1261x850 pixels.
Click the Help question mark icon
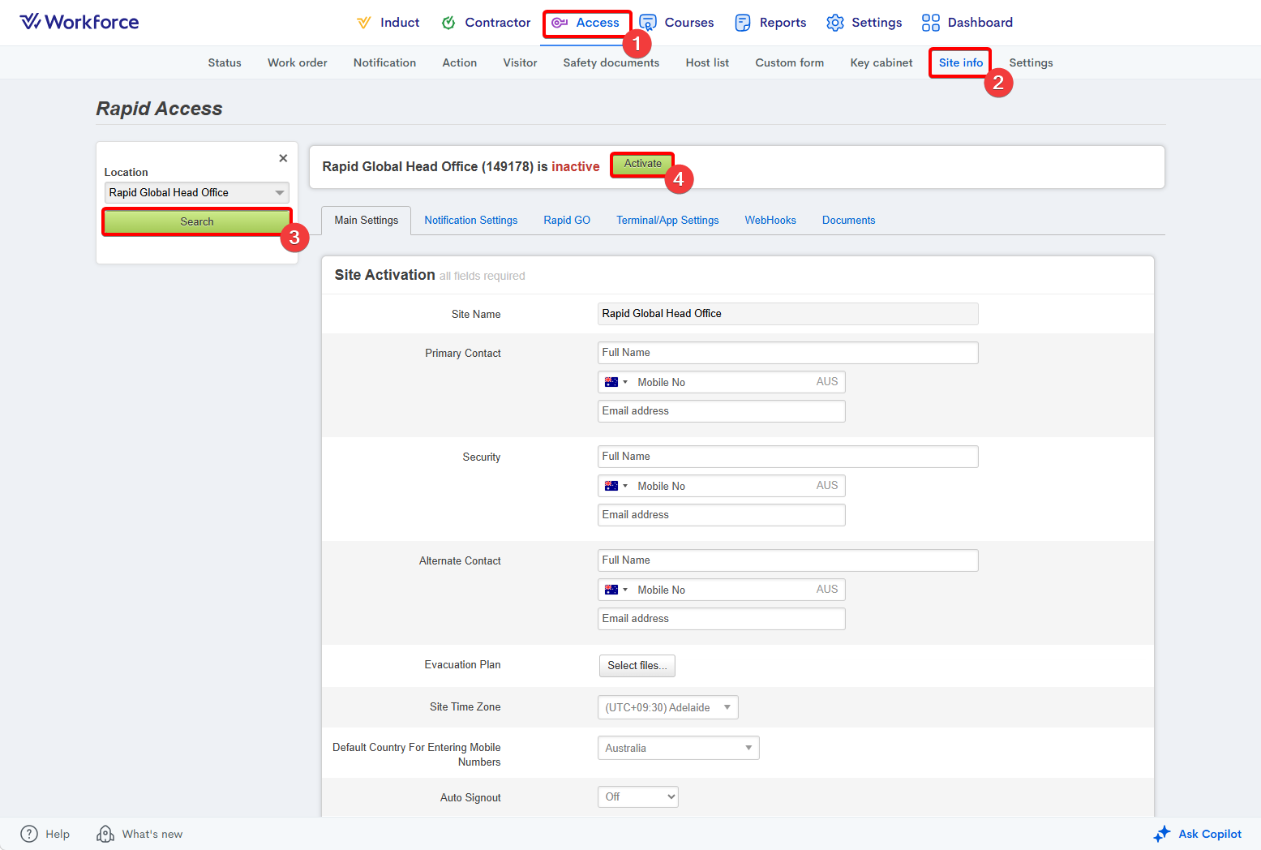pos(29,834)
